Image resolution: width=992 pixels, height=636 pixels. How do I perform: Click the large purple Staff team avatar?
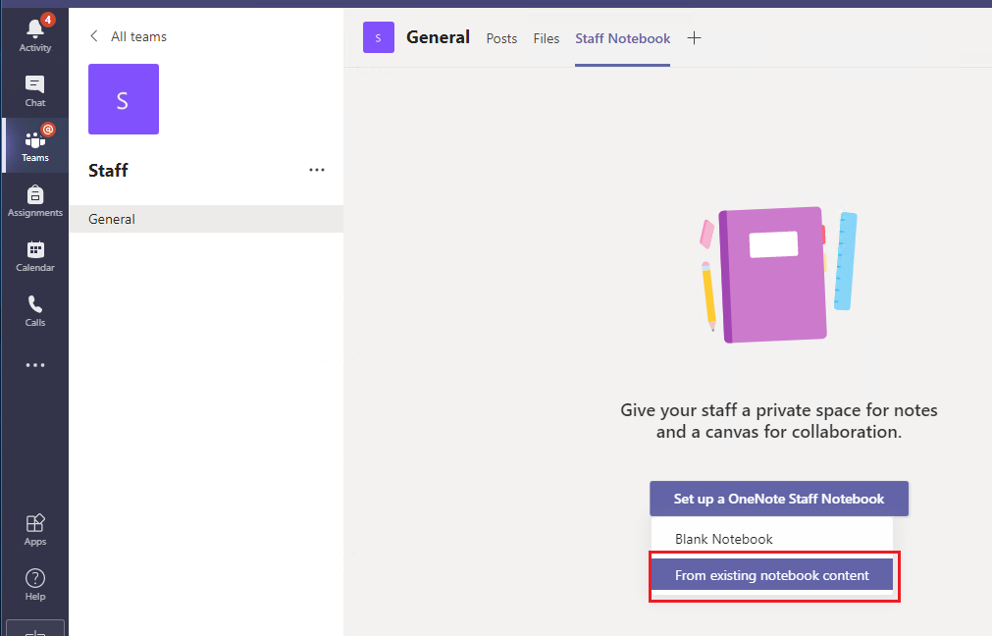(124, 99)
